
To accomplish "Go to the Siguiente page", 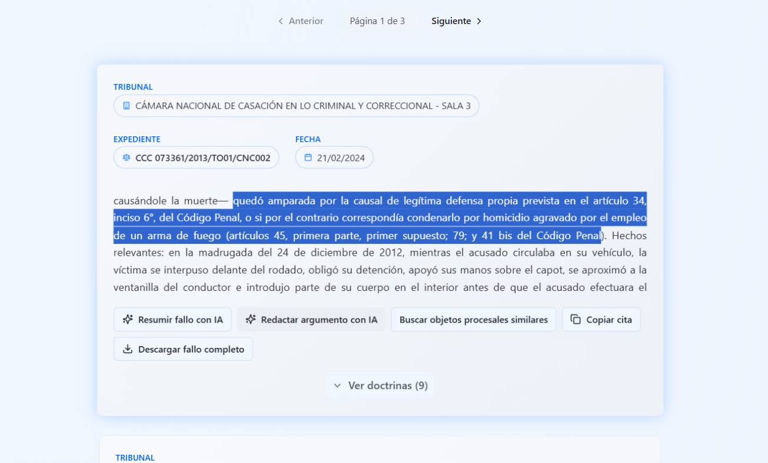I will click(451, 21).
